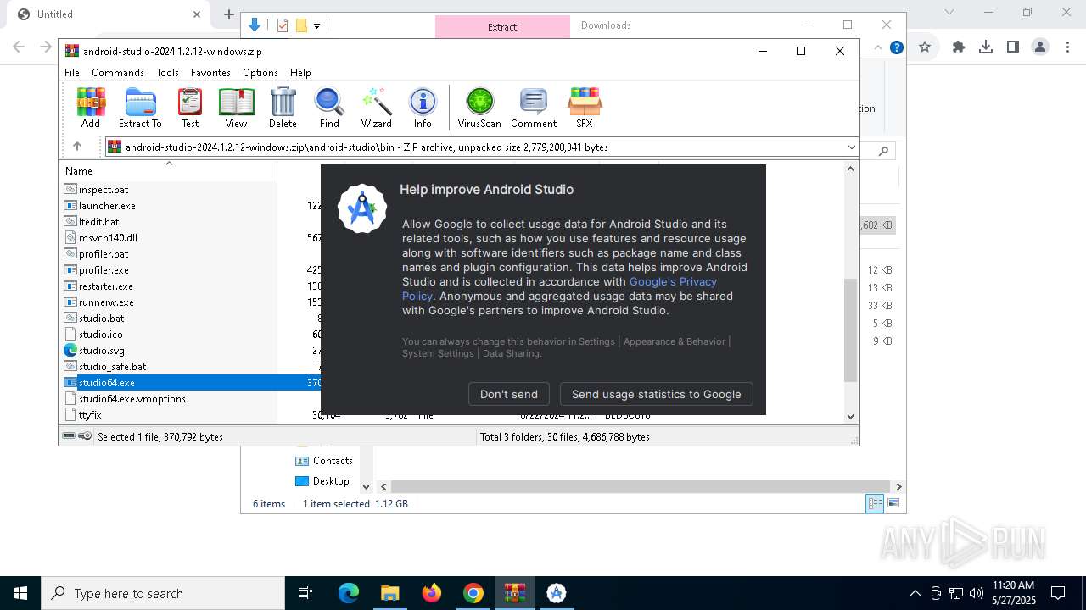Click Send usage statistics to Google
The image size is (1086, 610).
[x=657, y=394]
